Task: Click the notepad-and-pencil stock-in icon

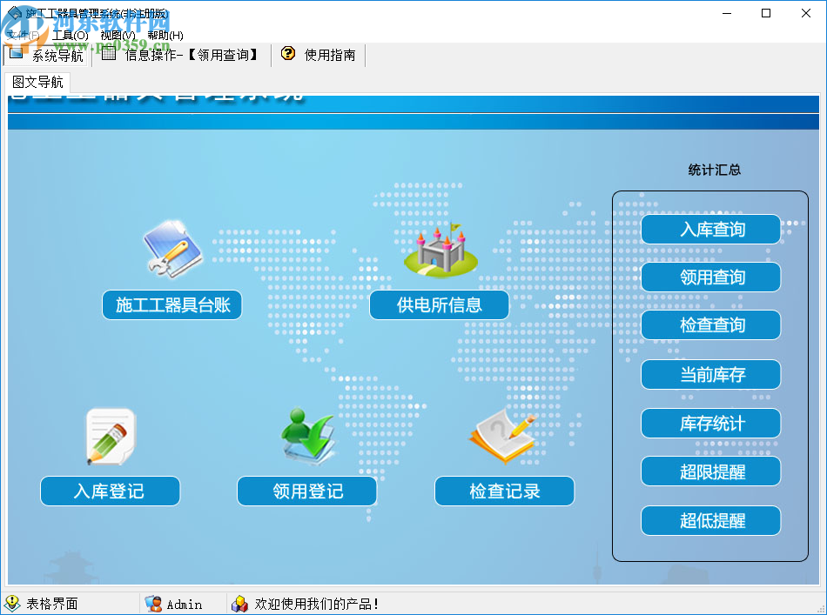Action: tap(111, 437)
